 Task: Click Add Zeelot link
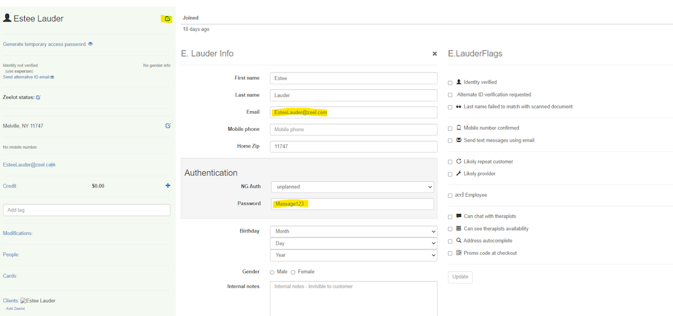[15, 309]
